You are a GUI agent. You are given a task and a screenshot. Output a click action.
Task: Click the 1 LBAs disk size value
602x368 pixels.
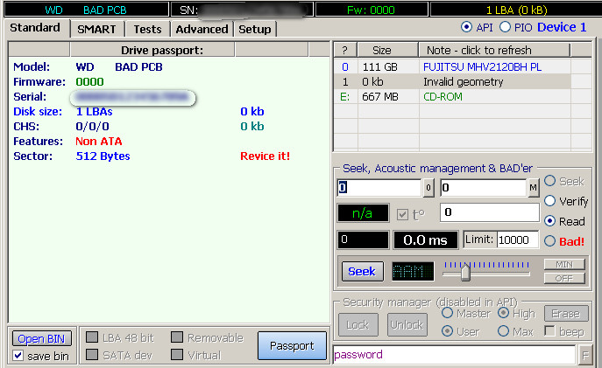(x=94, y=111)
